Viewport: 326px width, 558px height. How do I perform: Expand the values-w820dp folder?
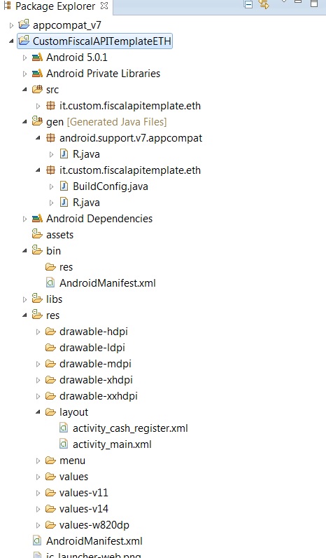(38, 525)
